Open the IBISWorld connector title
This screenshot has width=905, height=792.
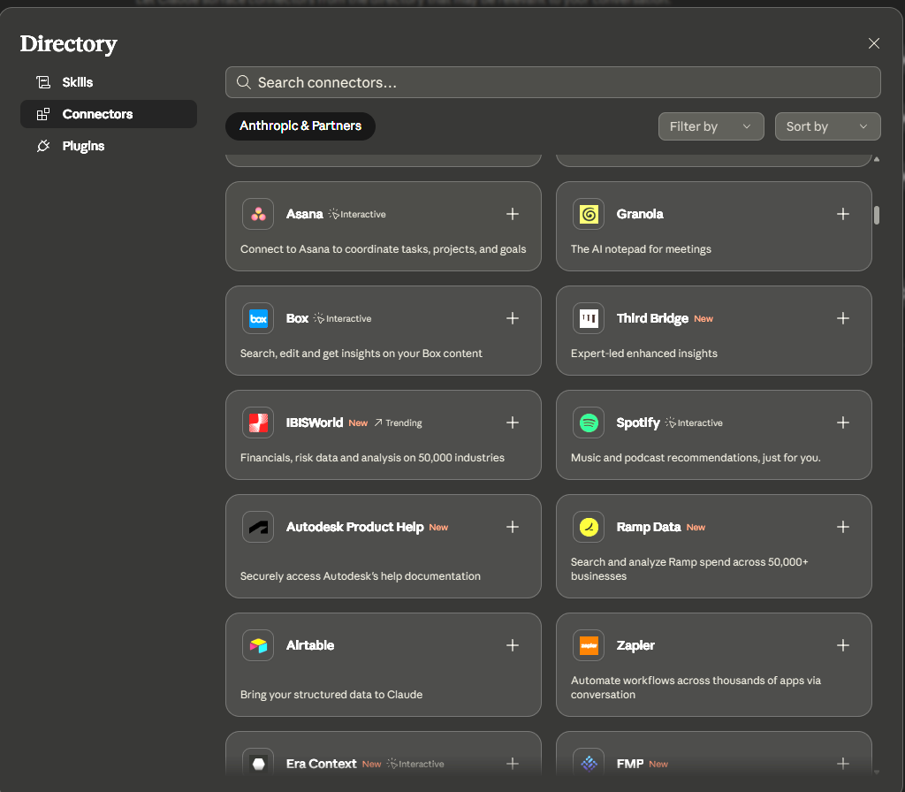click(315, 423)
